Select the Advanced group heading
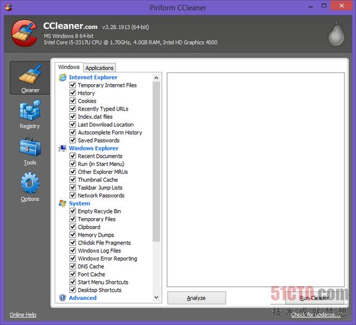Screen dimensions: 356x325 pos(82,298)
